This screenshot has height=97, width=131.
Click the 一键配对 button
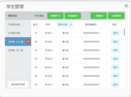click(x=99, y=16)
